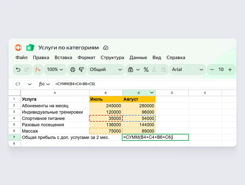Click the green spreadsheet app icon
This screenshot has width=245, height=185.
tap(30, 47)
